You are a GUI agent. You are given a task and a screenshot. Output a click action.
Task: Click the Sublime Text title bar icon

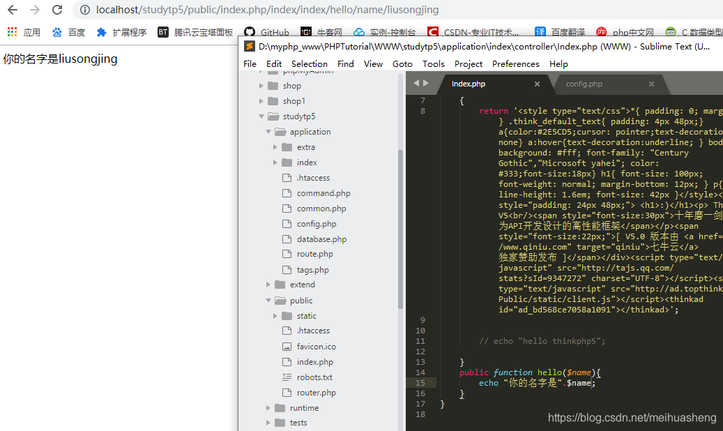[250, 46]
